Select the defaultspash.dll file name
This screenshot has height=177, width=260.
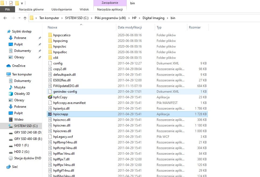pos(64,75)
